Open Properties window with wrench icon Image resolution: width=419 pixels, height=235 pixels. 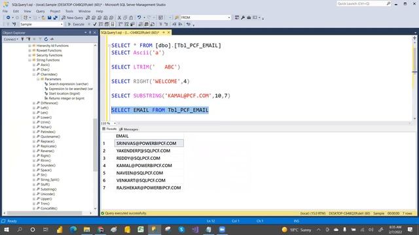click(243, 18)
